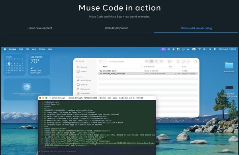The image size is (239, 155).
Task: Click the Wi-Fi status icon
Action: click(200, 49)
